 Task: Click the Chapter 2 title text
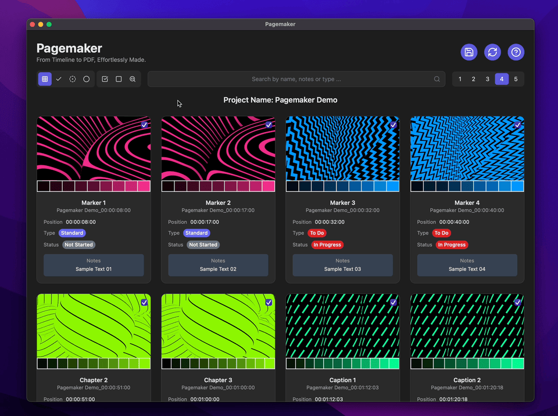[x=94, y=380]
